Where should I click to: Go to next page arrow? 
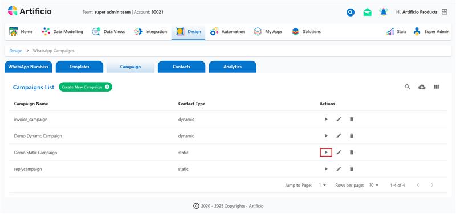coord(432,185)
